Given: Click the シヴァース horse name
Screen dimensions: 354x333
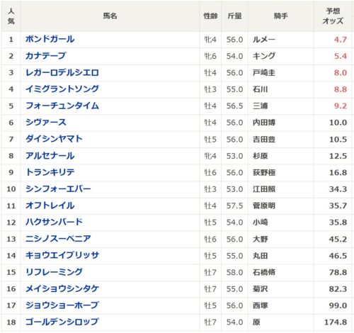Looking at the screenshot, I should tap(46, 123).
